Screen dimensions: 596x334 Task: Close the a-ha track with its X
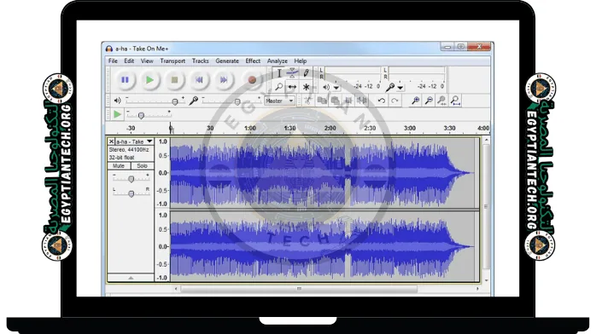point(111,141)
